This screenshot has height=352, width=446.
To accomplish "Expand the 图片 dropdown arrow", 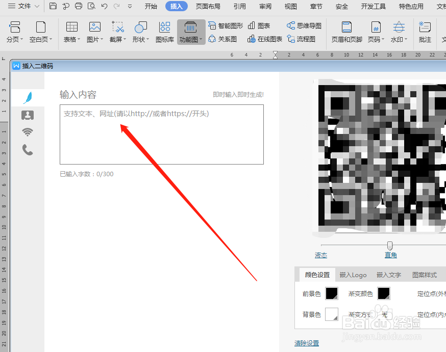I will coord(102,39).
